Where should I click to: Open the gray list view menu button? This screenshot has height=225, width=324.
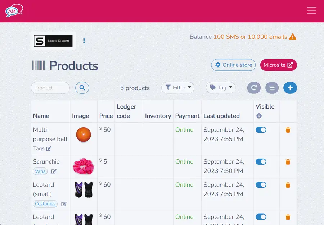pos(272,88)
